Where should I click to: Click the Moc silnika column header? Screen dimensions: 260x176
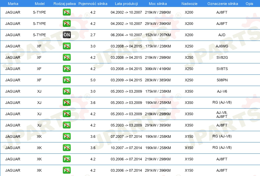[x=158, y=3]
